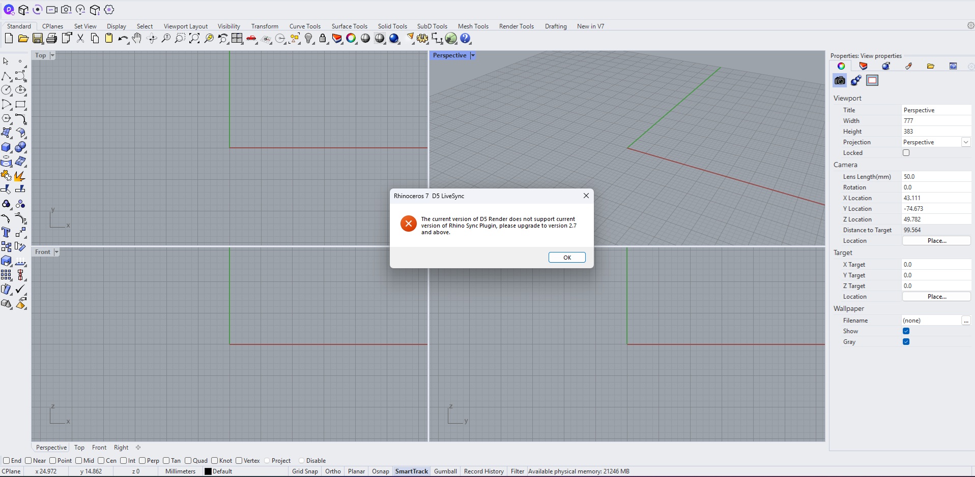Open the Projection dropdown

pos(965,142)
